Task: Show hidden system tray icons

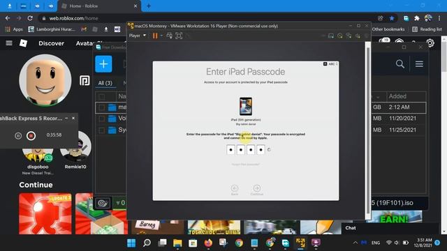Action: click(356, 243)
